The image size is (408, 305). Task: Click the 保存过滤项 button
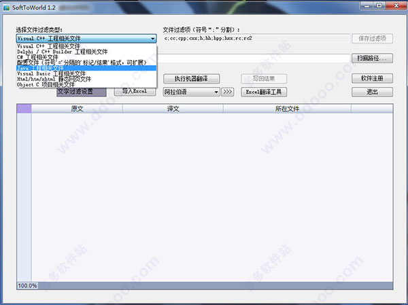click(372, 39)
